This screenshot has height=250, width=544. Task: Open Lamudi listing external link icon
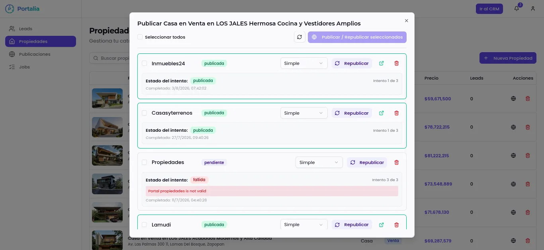(x=382, y=225)
